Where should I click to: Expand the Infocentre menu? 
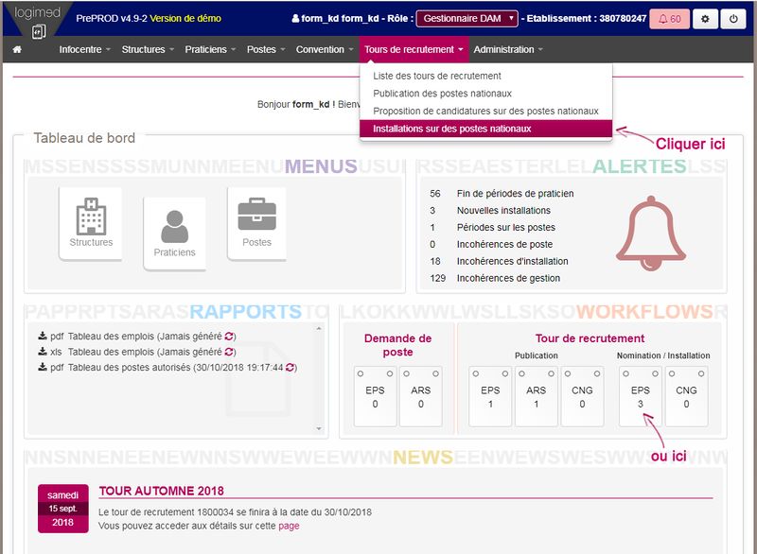[x=84, y=49]
